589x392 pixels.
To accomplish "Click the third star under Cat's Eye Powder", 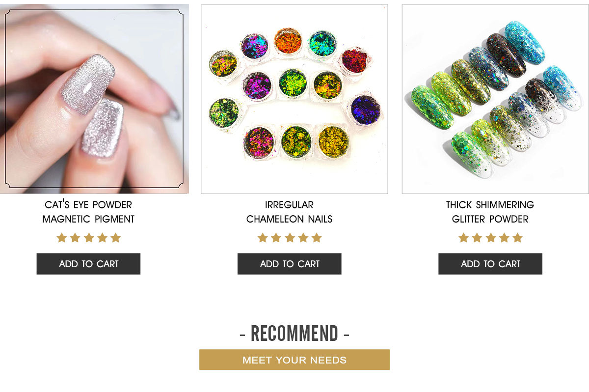I will [x=88, y=238].
